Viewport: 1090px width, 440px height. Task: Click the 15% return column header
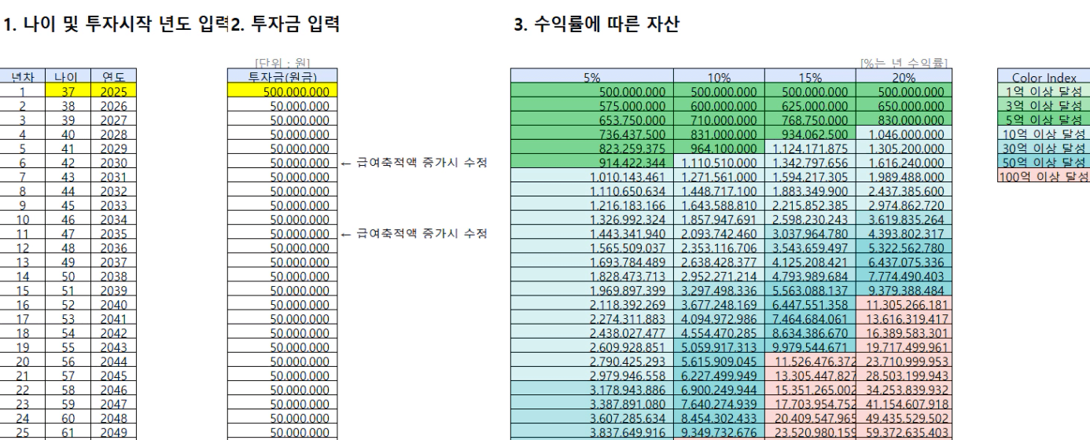coord(810,77)
